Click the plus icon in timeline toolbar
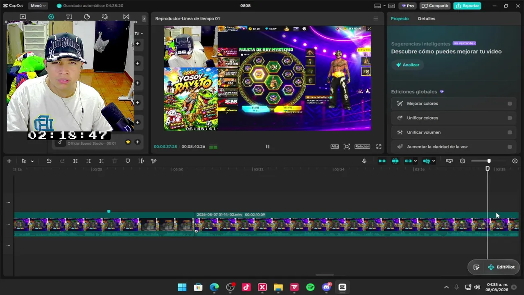 point(9,161)
